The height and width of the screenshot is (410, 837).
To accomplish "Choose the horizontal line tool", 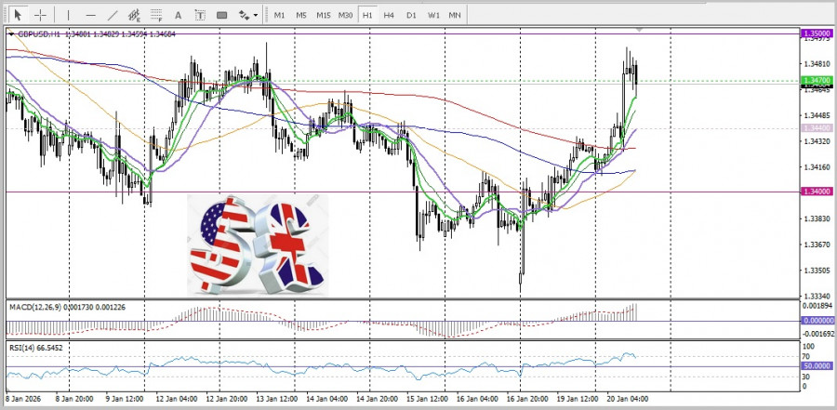I will tap(91, 15).
